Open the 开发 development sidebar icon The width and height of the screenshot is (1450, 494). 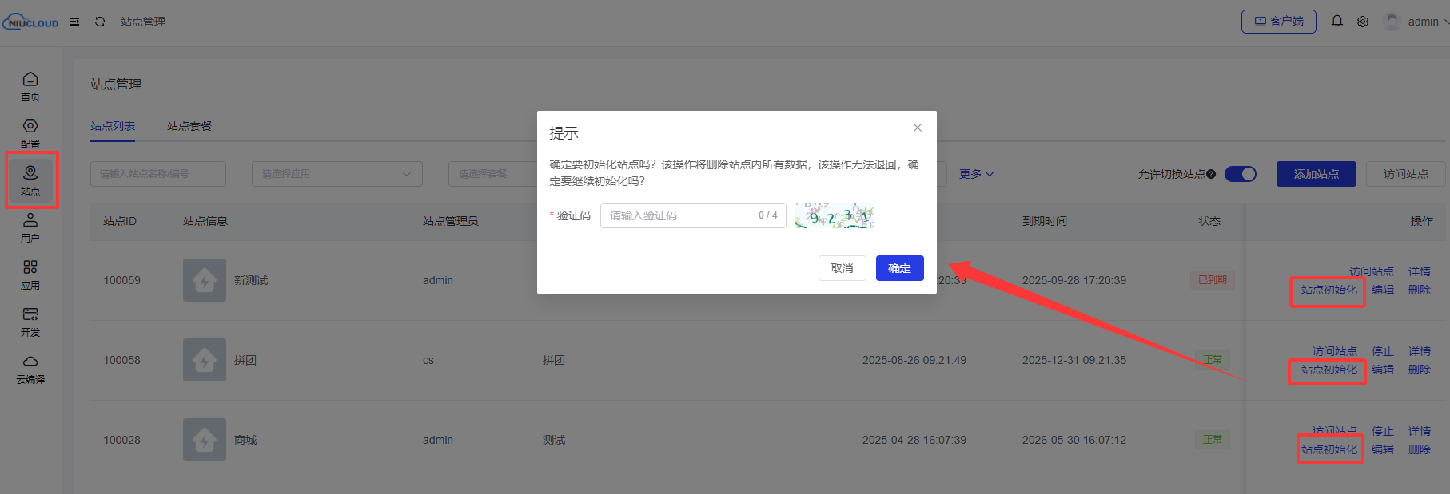click(30, 321)
